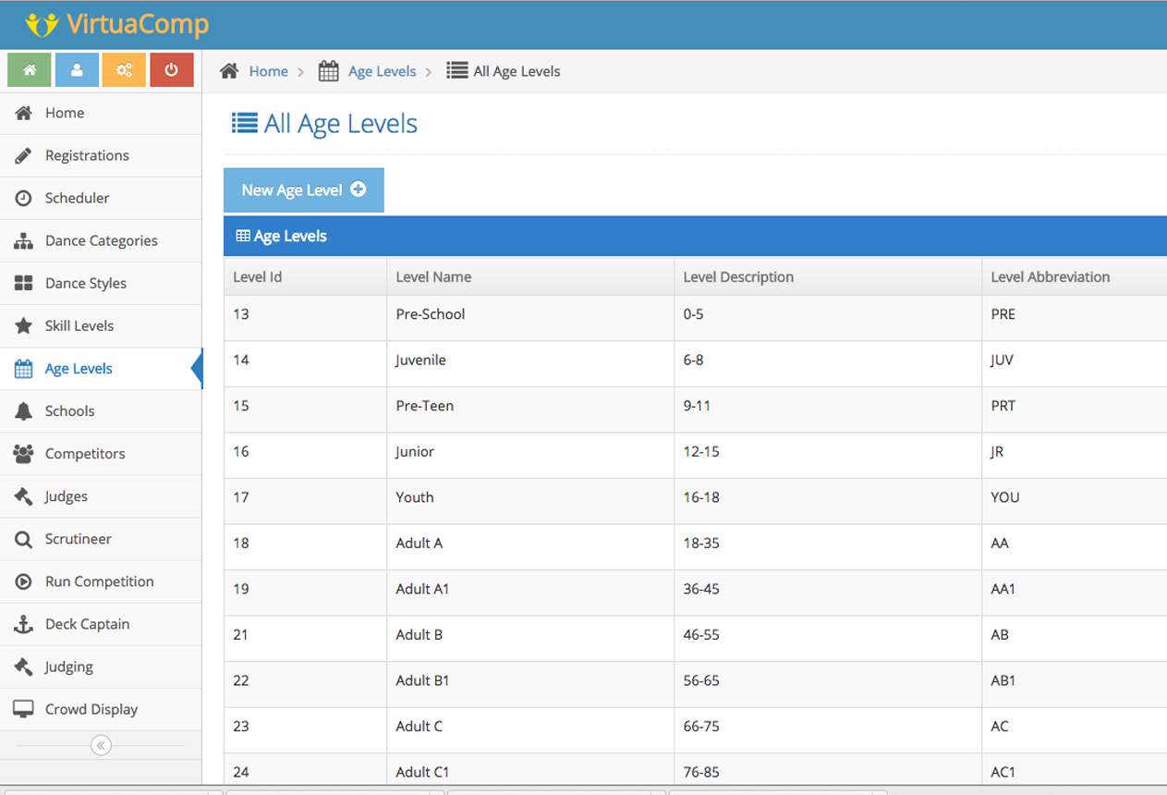Image resolution: width=1167 pixels, height=795 pixels.
Task: Click the green home shortcut icon
Action: [29, 70]
